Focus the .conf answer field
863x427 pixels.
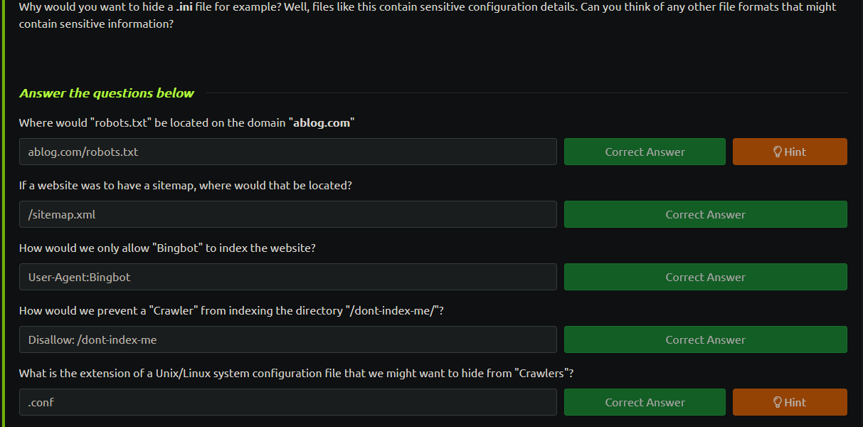[x=288, y=402]
